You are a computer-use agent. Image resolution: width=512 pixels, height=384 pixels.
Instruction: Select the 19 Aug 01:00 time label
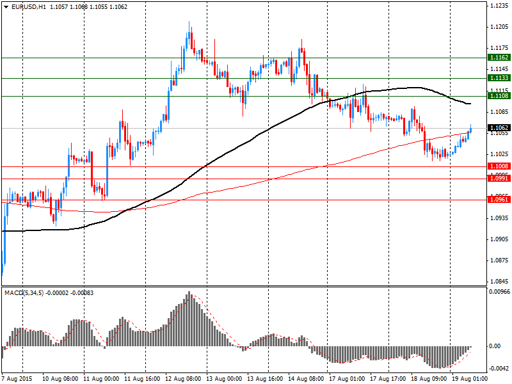pyautogui.click(x=470, y=379)
